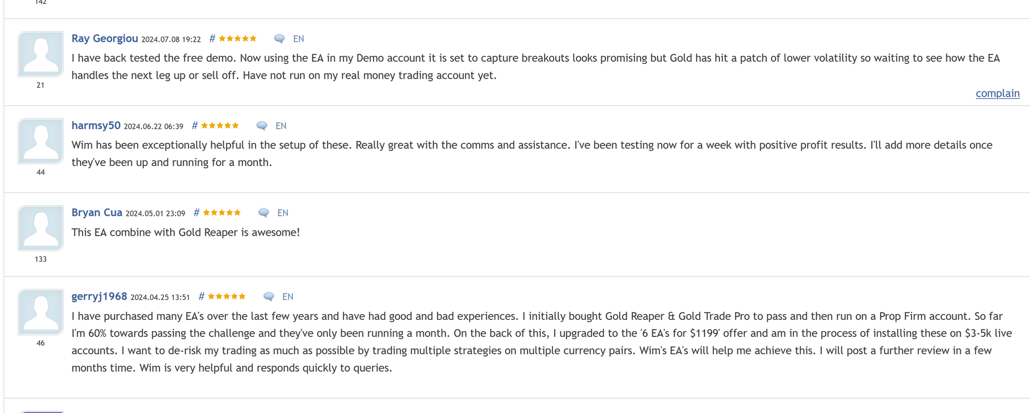This screenshot has height=413, width=1030.
Task: Open Bryan Cua's profile by name
Action: 97,213
